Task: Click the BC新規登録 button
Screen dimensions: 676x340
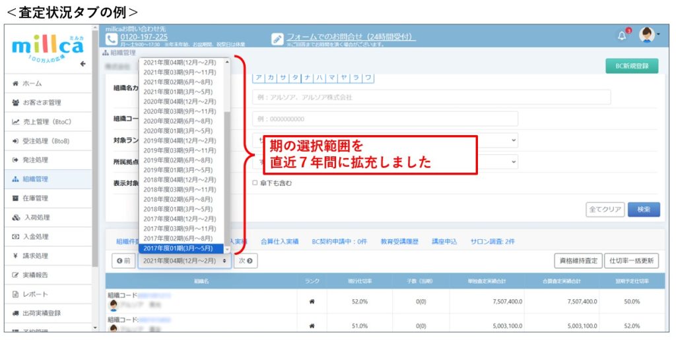Action: (631, 66)
